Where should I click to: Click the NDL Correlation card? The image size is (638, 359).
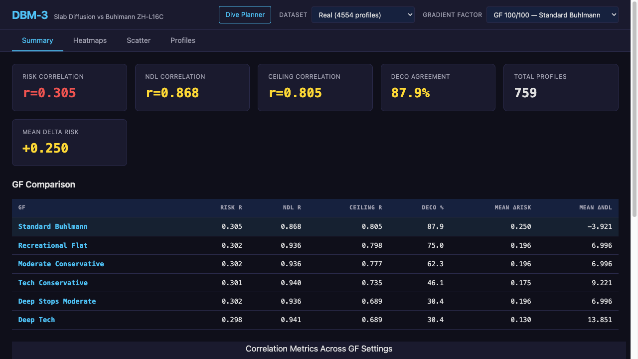pyautogui.click(x=192, y=87)
